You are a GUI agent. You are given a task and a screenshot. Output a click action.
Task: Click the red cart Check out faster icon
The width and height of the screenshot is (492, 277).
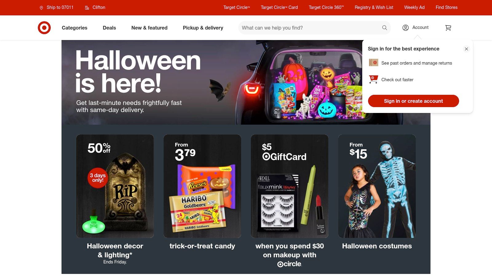(x=373, y=79)
